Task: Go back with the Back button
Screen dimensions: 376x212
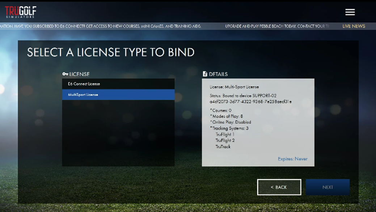Action: coord(279,187)
